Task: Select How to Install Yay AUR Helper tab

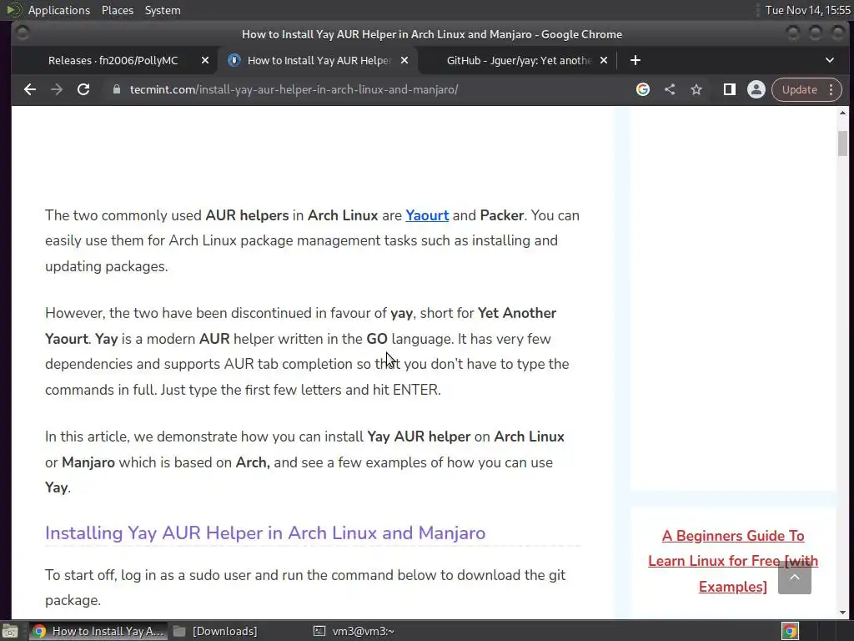Action: point(319,60)
